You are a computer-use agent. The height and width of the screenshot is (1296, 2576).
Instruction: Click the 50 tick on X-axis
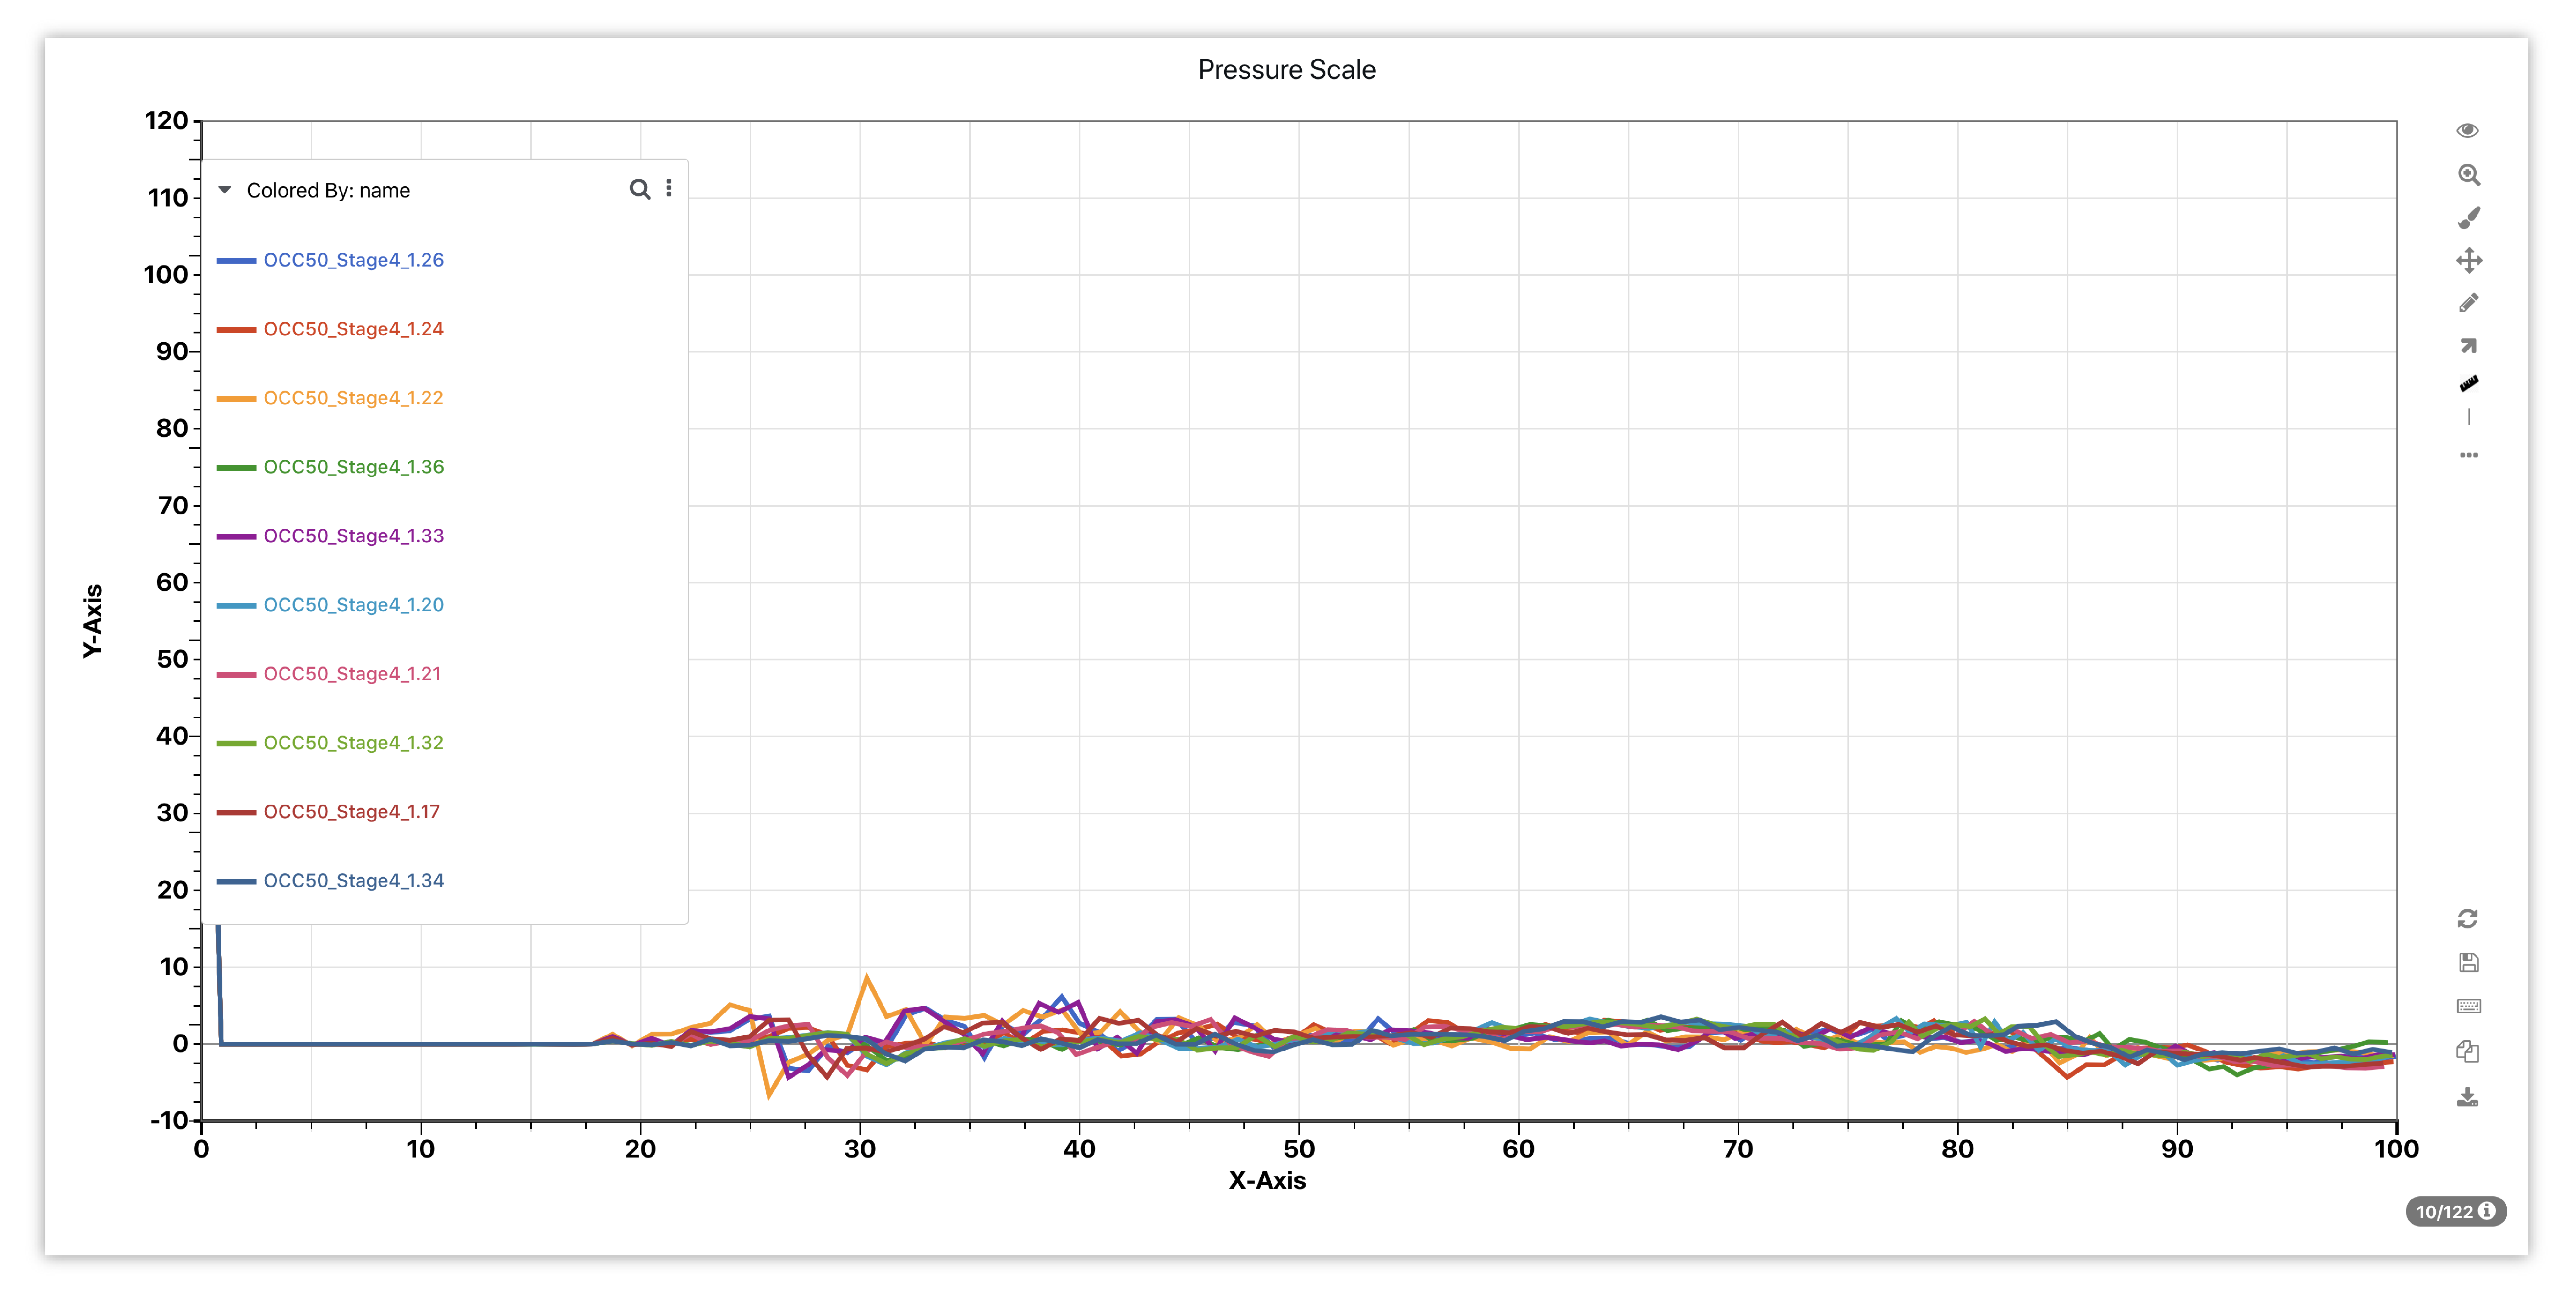click(x=1299, y=1149)
